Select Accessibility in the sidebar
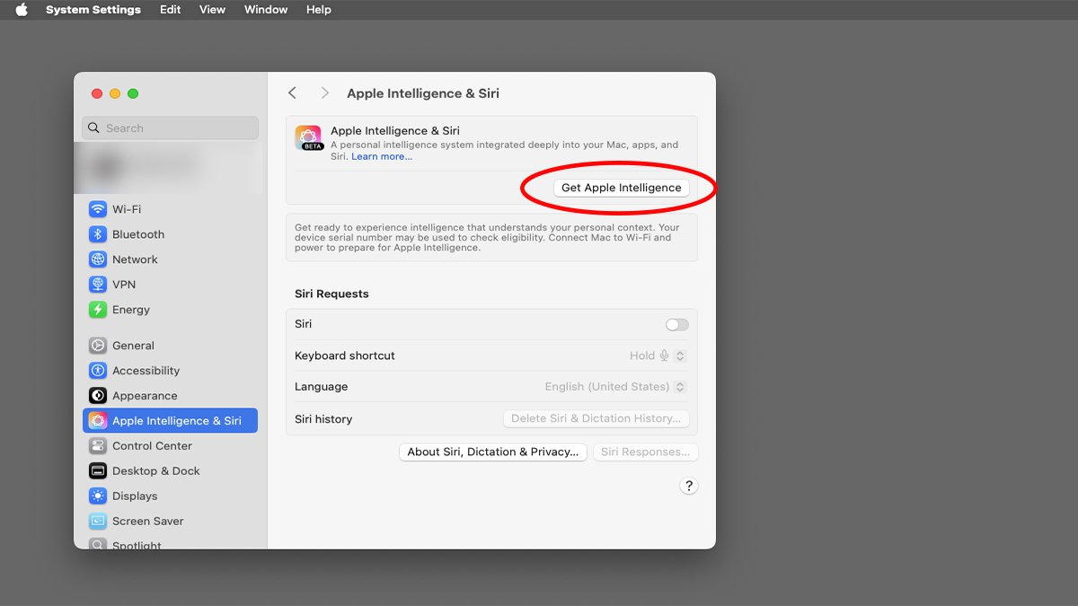 [x=170, y=371]
